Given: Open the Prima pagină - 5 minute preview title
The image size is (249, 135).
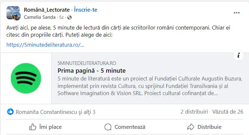Looking at the screenshot, I should 92,71.
